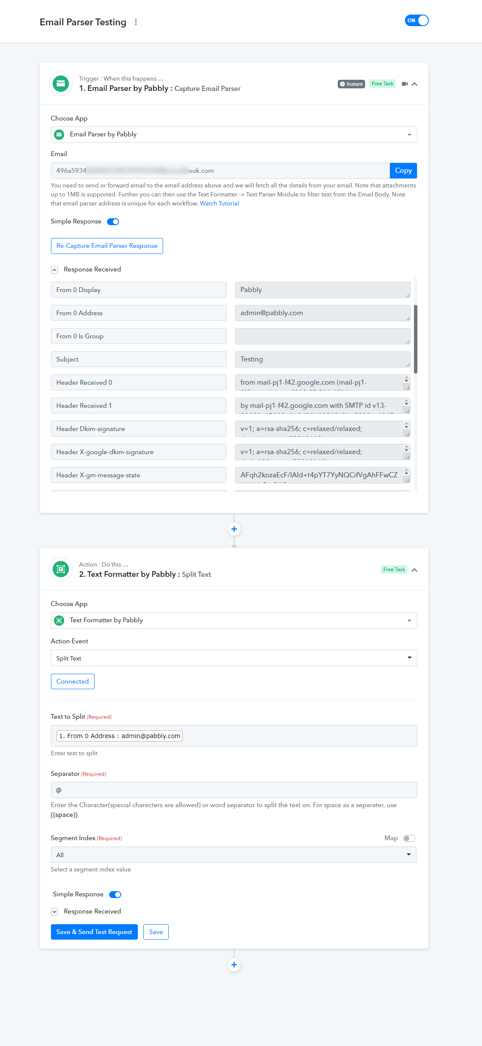Image resolution: width=482 pixels, height=1046 pixels.
Task: Turn off the workflow ON switch
Action: tap(417, 21)
